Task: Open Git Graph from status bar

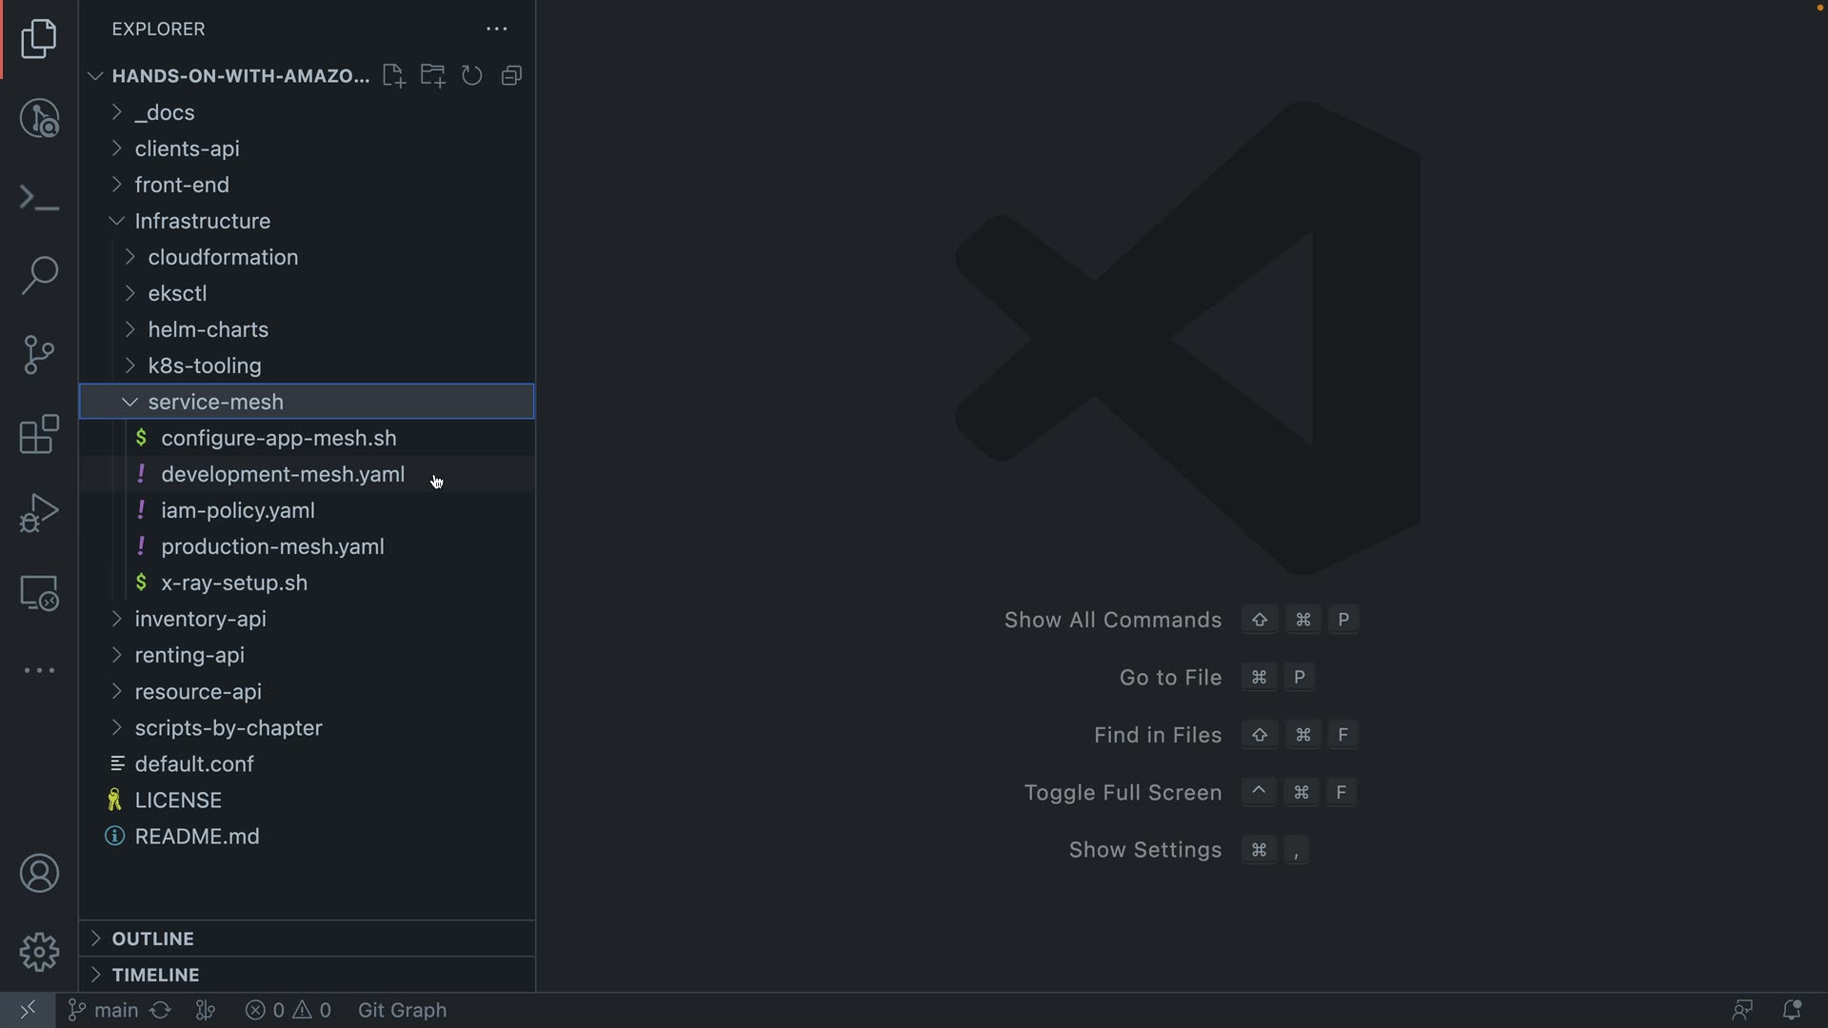Action: coord(402,1010)
